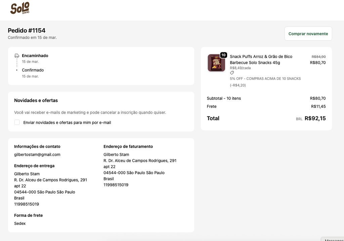This screenshot has width=344, height=241.
Task: Select the Pedido #1154 heading
Action: pos(27,30)
